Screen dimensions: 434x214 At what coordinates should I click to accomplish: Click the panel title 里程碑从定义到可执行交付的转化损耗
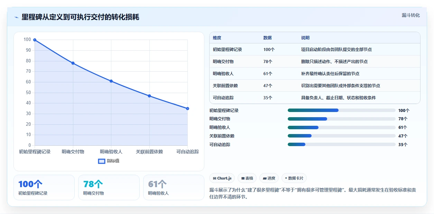tap(80, 17)
